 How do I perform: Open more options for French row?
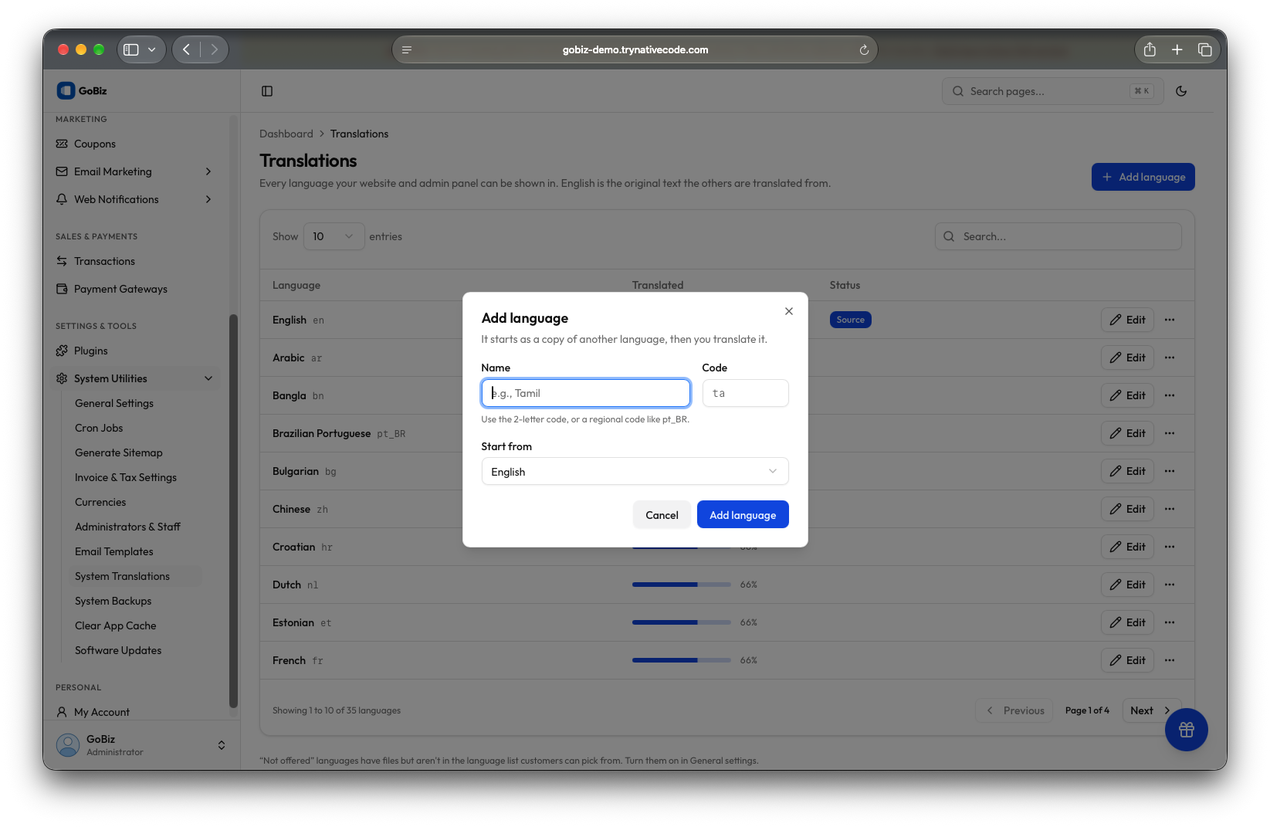(x=1170, y=660)
